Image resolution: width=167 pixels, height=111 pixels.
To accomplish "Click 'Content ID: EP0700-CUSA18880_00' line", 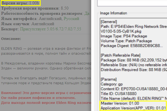I will [134, 89].
